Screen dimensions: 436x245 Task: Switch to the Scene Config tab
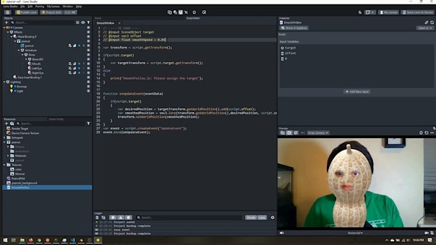[56, 120]
